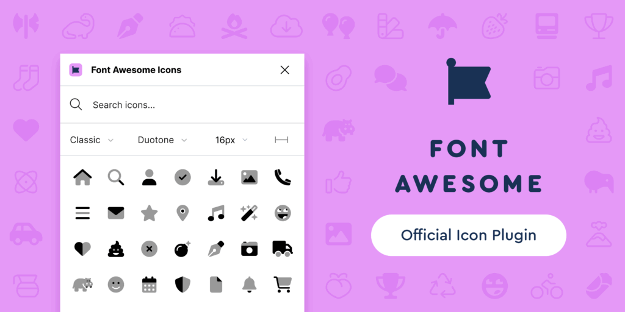
Task: Close the Font Awesome Icons panel
Action: tap(284, 70)
